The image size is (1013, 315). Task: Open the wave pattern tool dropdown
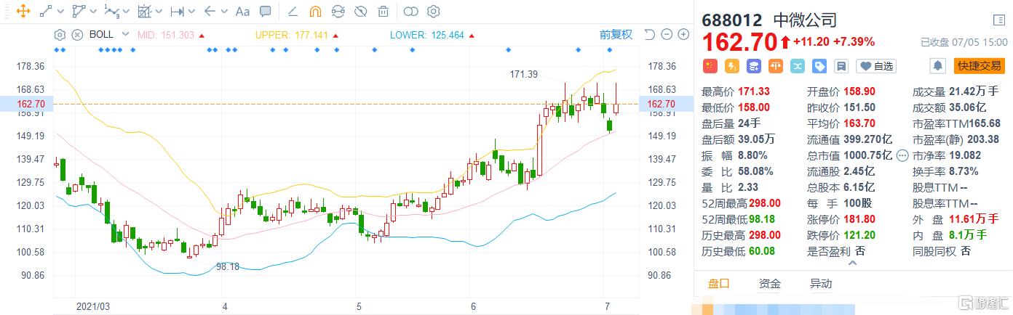click(x=124, y=12)
